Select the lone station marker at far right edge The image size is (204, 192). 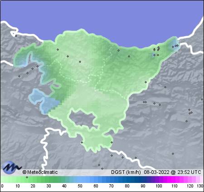(202, 99)
